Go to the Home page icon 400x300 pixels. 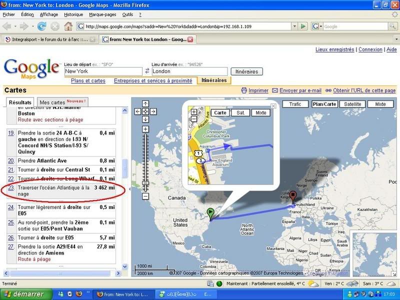pos(68,26)
